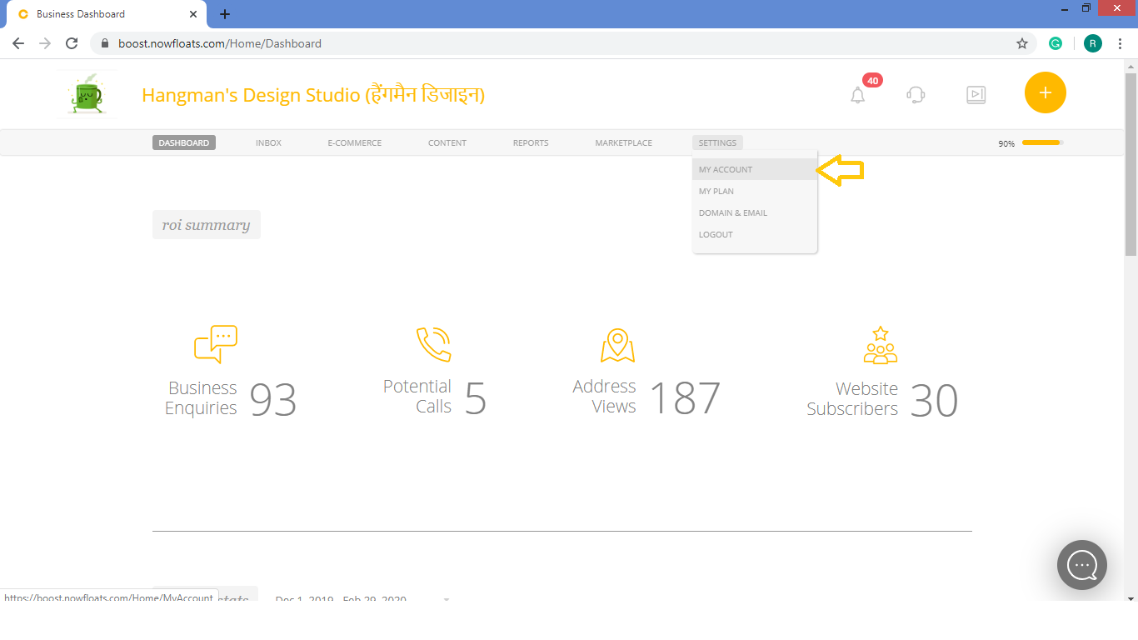This screenshot has width=1138, height=640.
Task: Click the Address Views map pin icon
Action: click(x=617, y=345)
